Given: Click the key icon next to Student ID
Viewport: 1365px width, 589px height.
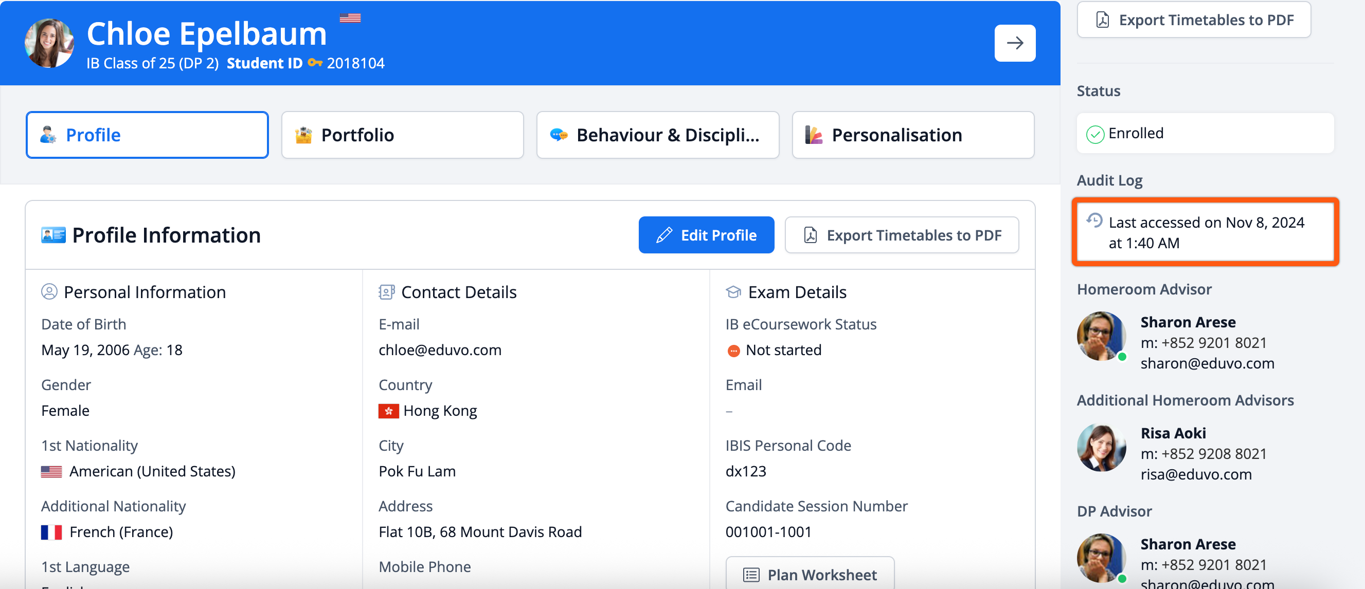Looking at the screenshot, I should (x=315, y=63).
